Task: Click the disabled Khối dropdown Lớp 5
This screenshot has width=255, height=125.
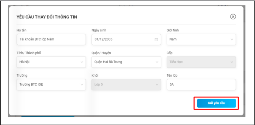Action: click(x=126, y=84)
